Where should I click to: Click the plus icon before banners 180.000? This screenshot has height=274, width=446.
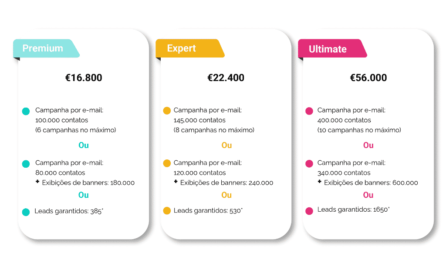37,181
